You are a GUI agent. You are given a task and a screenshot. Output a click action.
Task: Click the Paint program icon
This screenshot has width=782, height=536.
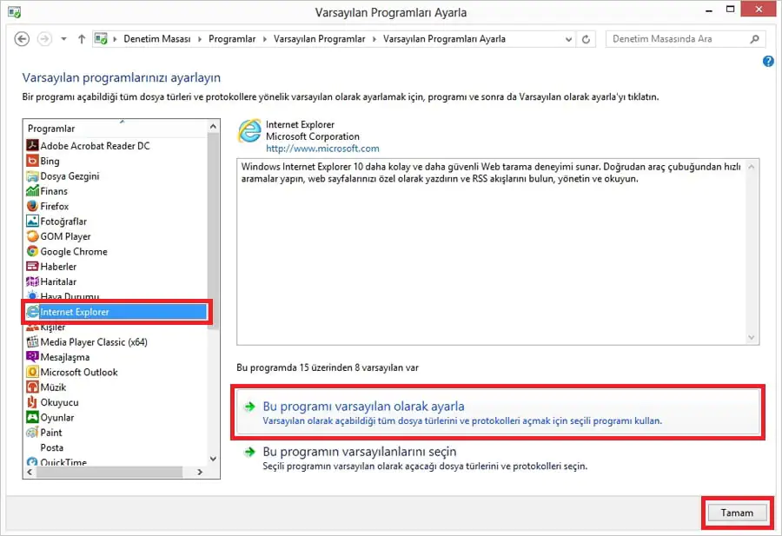click(x=32, y=433)
